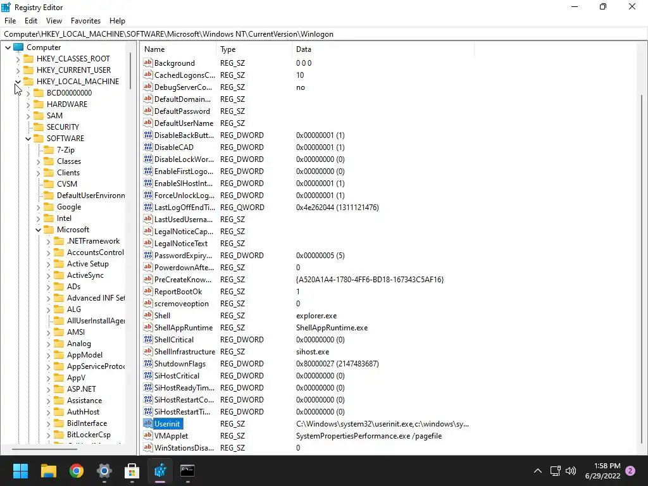Click the tree pane vertical scrollbar
The width and height of the screenshot is (648, 486).
pos(130,70)
